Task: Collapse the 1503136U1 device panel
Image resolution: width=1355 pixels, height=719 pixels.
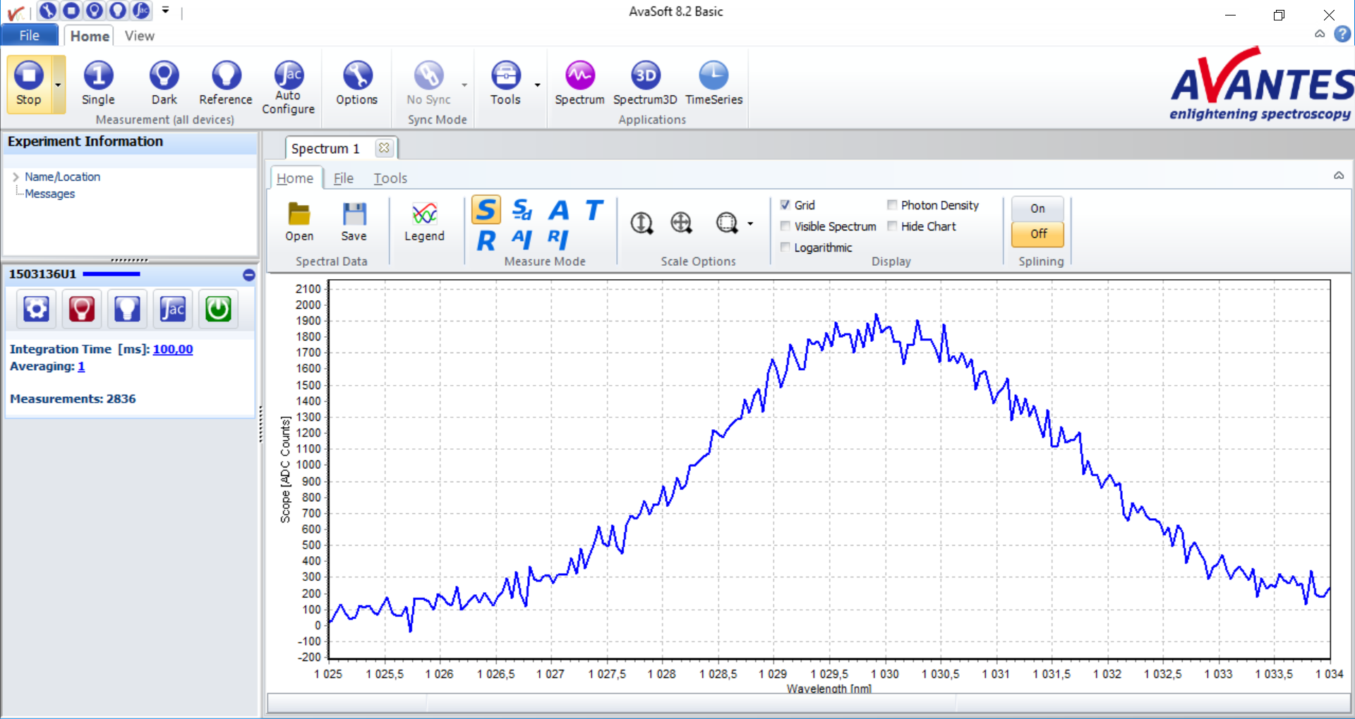Action: (248, 275)
